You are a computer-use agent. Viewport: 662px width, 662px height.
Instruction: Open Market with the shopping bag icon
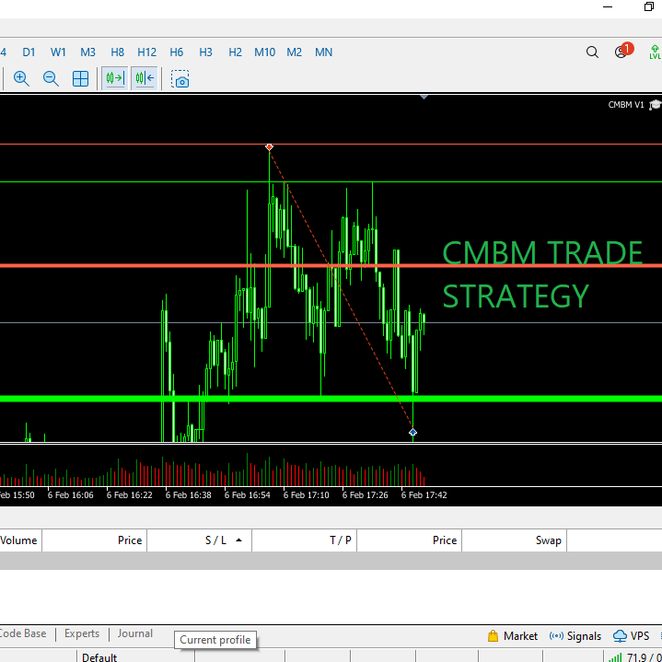coord(513,636)
